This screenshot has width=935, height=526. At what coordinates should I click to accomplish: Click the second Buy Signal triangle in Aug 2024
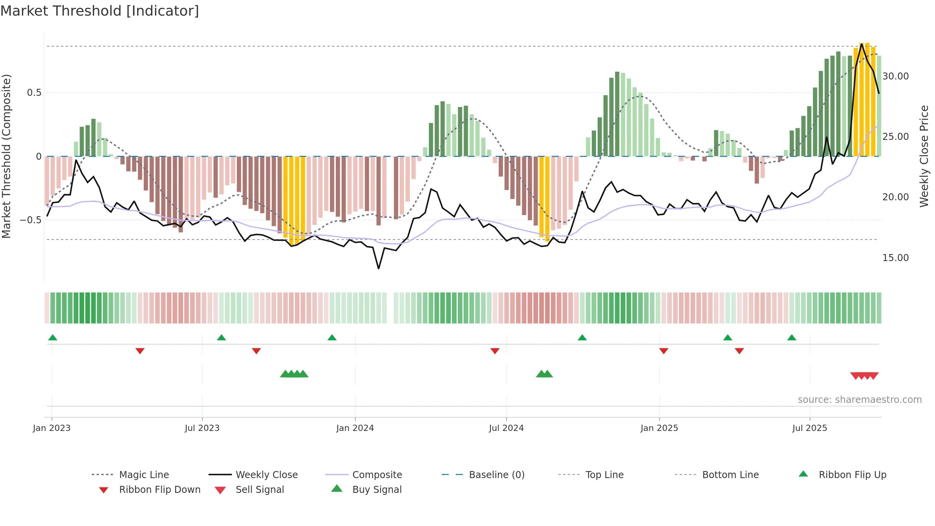(x=547, y=374)
